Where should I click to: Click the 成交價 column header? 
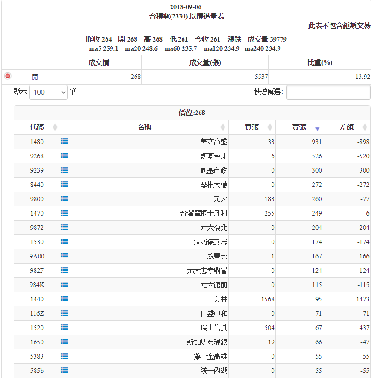(x=99, y=63)
